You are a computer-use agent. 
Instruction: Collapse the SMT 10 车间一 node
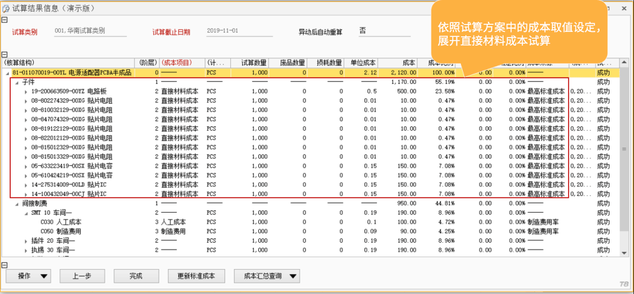pyautogui.click(x=26, y=213)
